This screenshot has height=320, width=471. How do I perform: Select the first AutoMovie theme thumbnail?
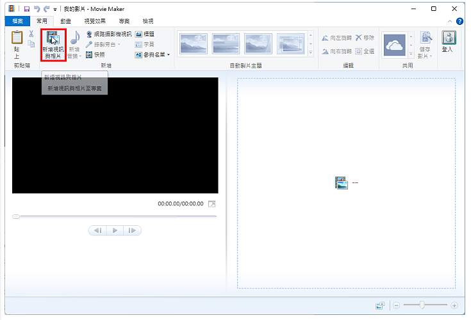(x=194, y=44)
